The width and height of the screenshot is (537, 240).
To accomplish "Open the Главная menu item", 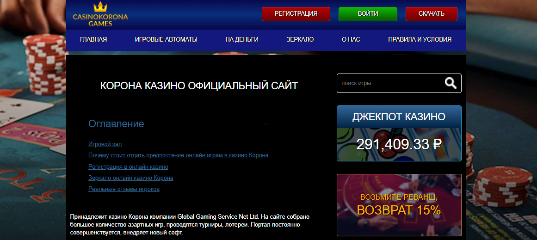I will click(93, 39).
